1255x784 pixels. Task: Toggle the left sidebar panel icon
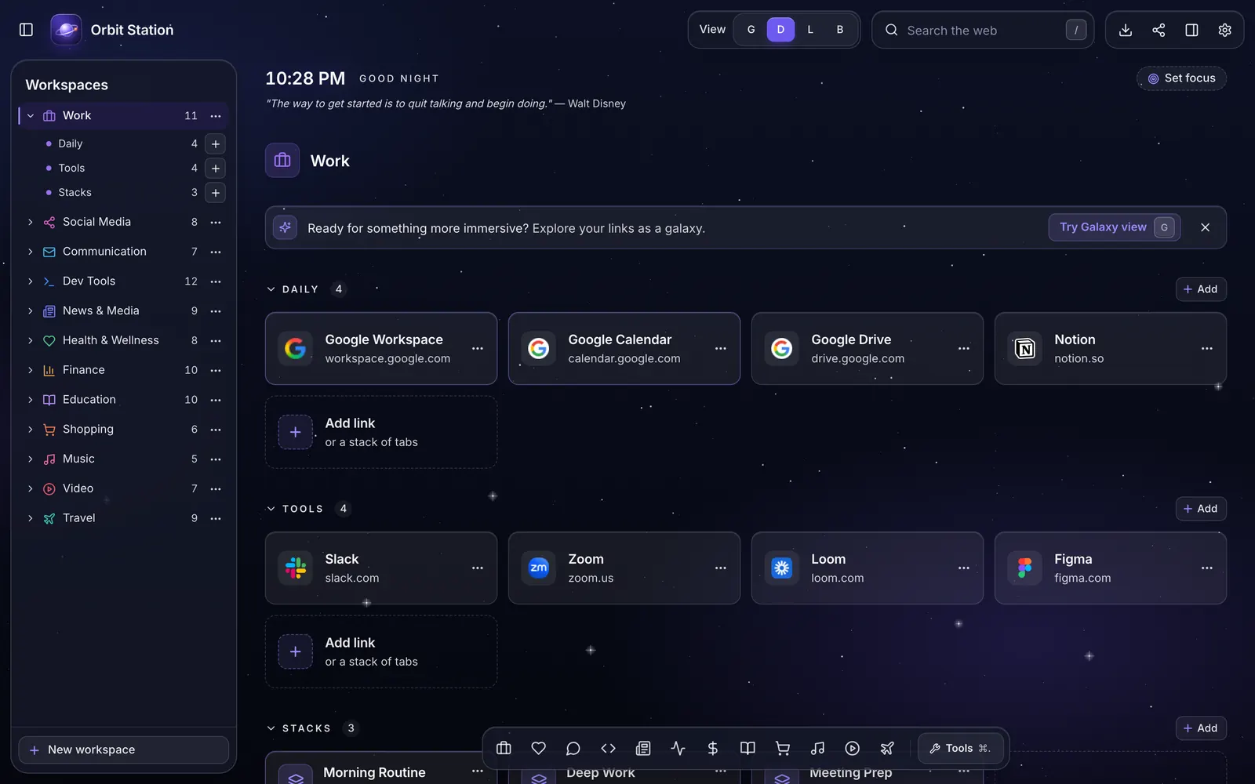tap(26, 30)
